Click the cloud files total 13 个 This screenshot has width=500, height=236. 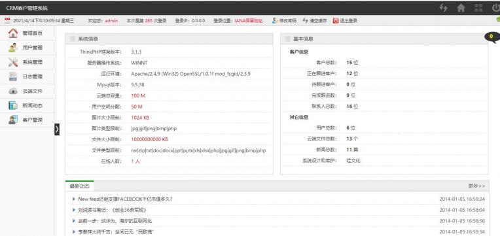pos(352,139)
